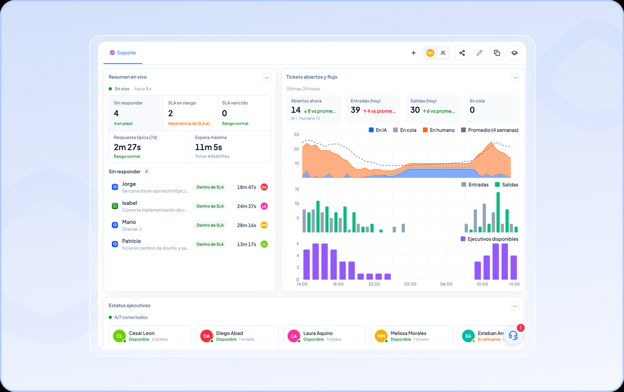Open the graduation cap tutorial icon
This screenshot has height=392, width=624.
click(x=514, y=53)
